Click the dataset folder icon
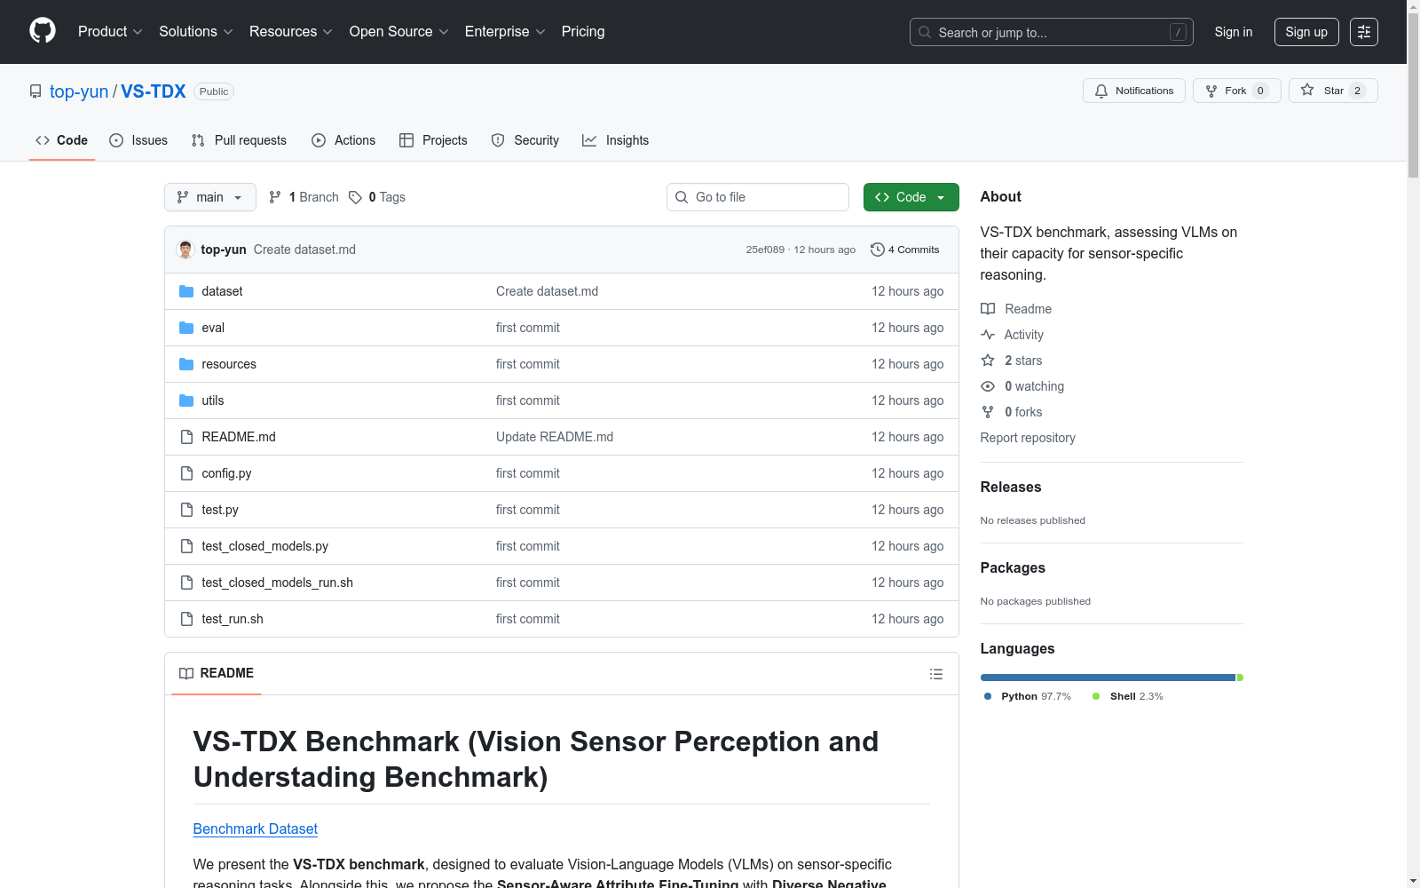Image resolution: width=1420 pixels, height=888 pixels. (x=186, y=291)
